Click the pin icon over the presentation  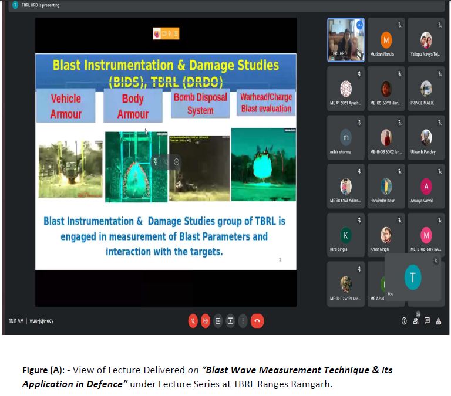[156, 162]
